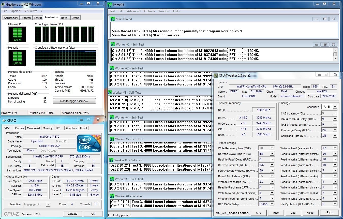This screenshot has width=343, height=219.
Task: Click the Worker #3 window icon
Action: [110, 92]
